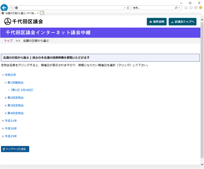This screenshot has width=204, height=169.
Task: Minimize the browser window
Action: (x=181, y=3)
